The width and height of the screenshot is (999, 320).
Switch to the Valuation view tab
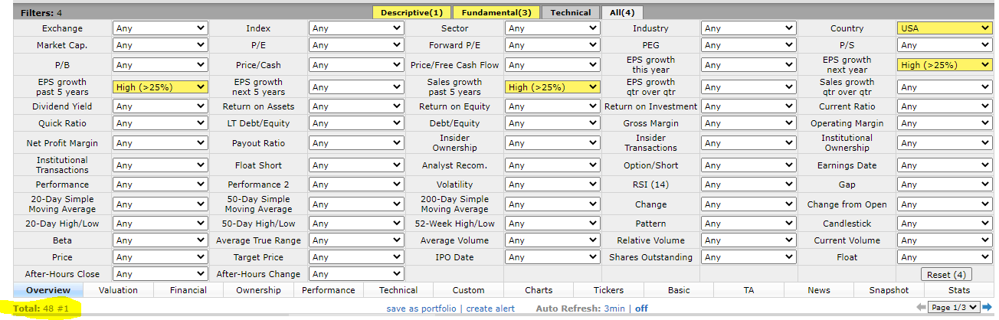point(119,290)
